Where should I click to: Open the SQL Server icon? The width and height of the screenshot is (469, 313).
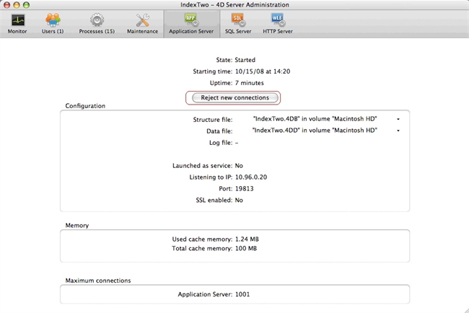pos(237,19)
